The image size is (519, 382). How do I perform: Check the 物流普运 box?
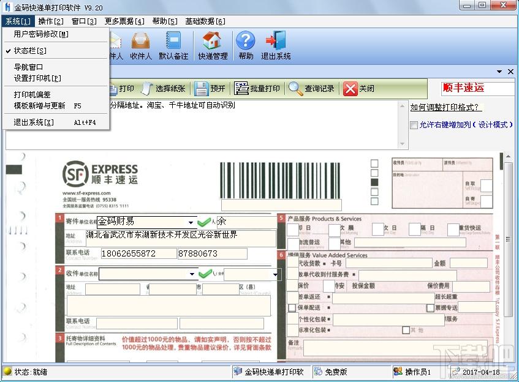tap(294, 244)
